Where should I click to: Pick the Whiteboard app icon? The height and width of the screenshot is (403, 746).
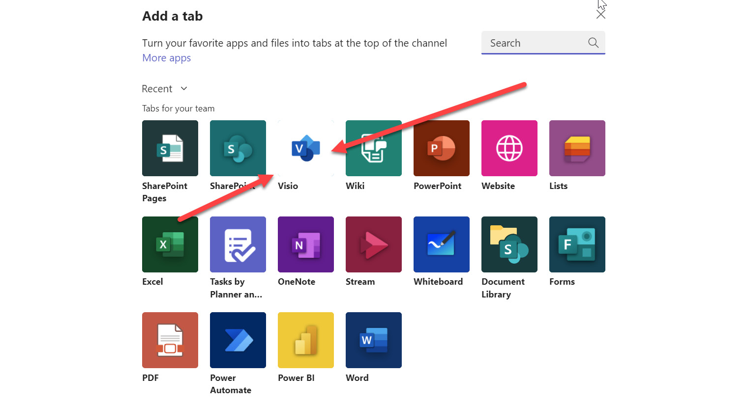tap(442, 244)
